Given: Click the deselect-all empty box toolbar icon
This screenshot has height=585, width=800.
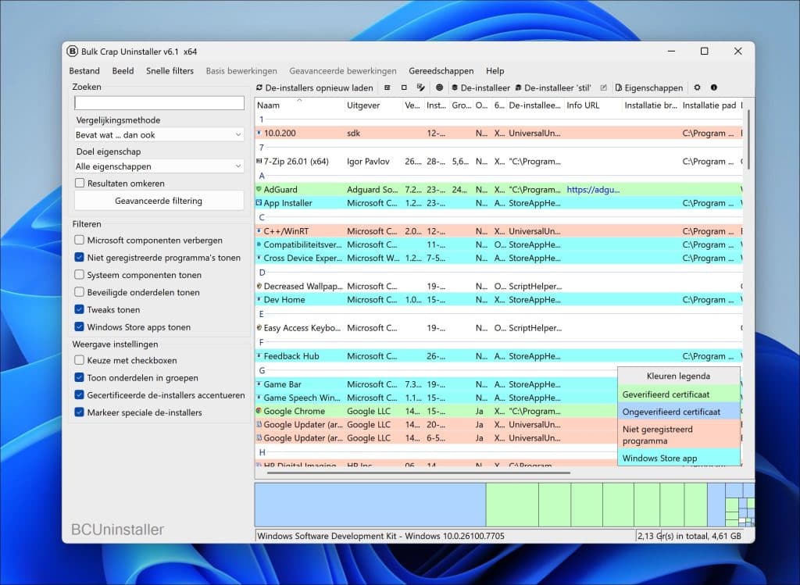Looking at the screenshot, I should (404, 87).
